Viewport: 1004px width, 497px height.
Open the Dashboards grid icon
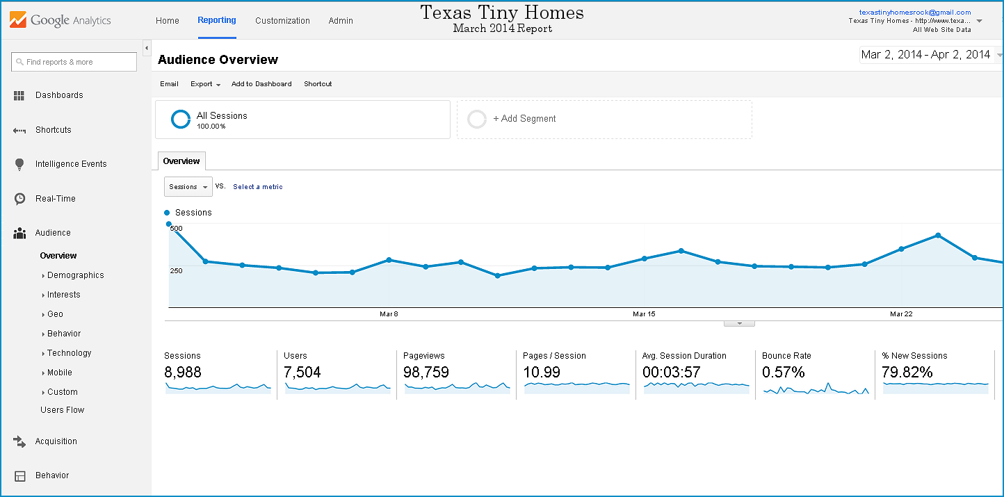coord(19,95)
